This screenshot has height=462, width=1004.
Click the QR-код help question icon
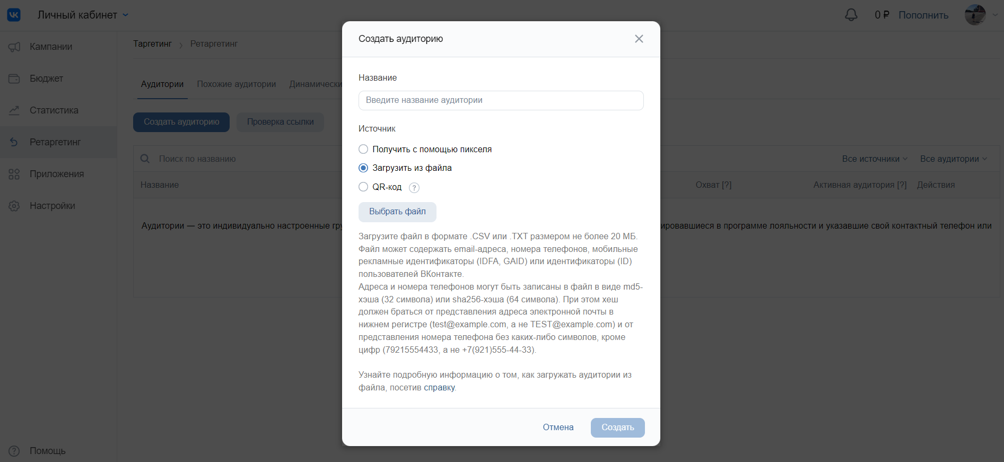click(414, 188)
